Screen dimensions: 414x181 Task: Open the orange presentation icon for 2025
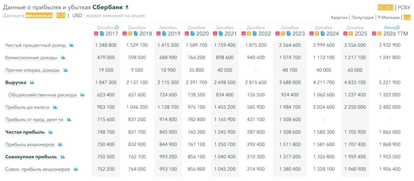[x=351, y=33]
